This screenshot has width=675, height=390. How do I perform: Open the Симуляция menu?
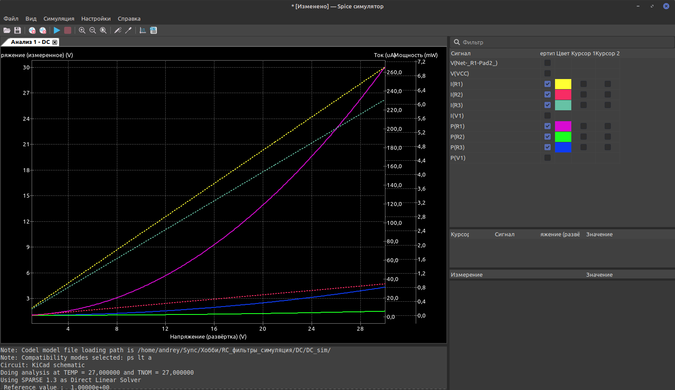click(x=58, y=18)
